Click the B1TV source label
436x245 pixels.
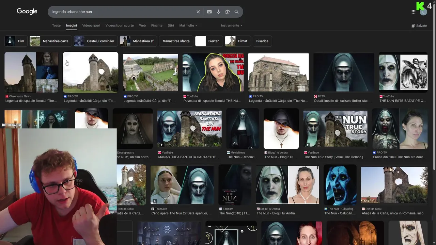pos(321,97)
